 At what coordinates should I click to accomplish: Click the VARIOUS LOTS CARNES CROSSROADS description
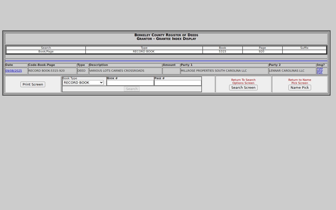[117, 71]
